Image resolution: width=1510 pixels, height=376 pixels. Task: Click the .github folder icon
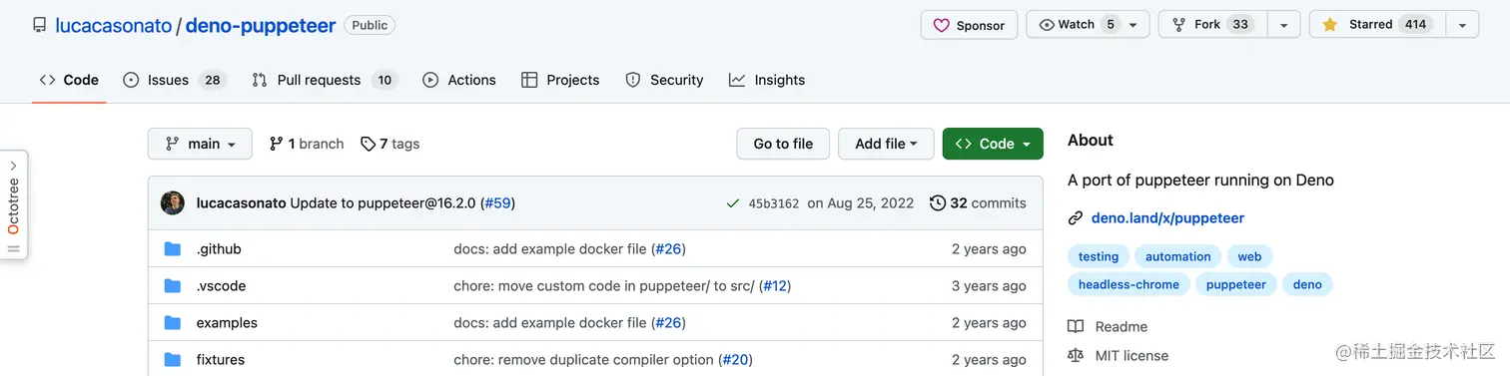click(173, 248)
